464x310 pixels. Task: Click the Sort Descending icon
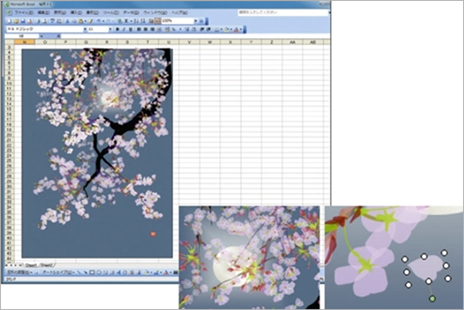pyautogui.click(x=143, y=21)
